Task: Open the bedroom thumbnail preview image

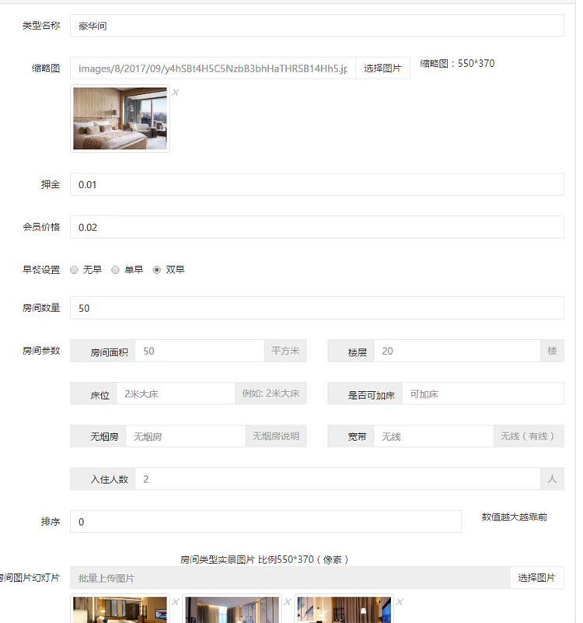Action: 120,118
